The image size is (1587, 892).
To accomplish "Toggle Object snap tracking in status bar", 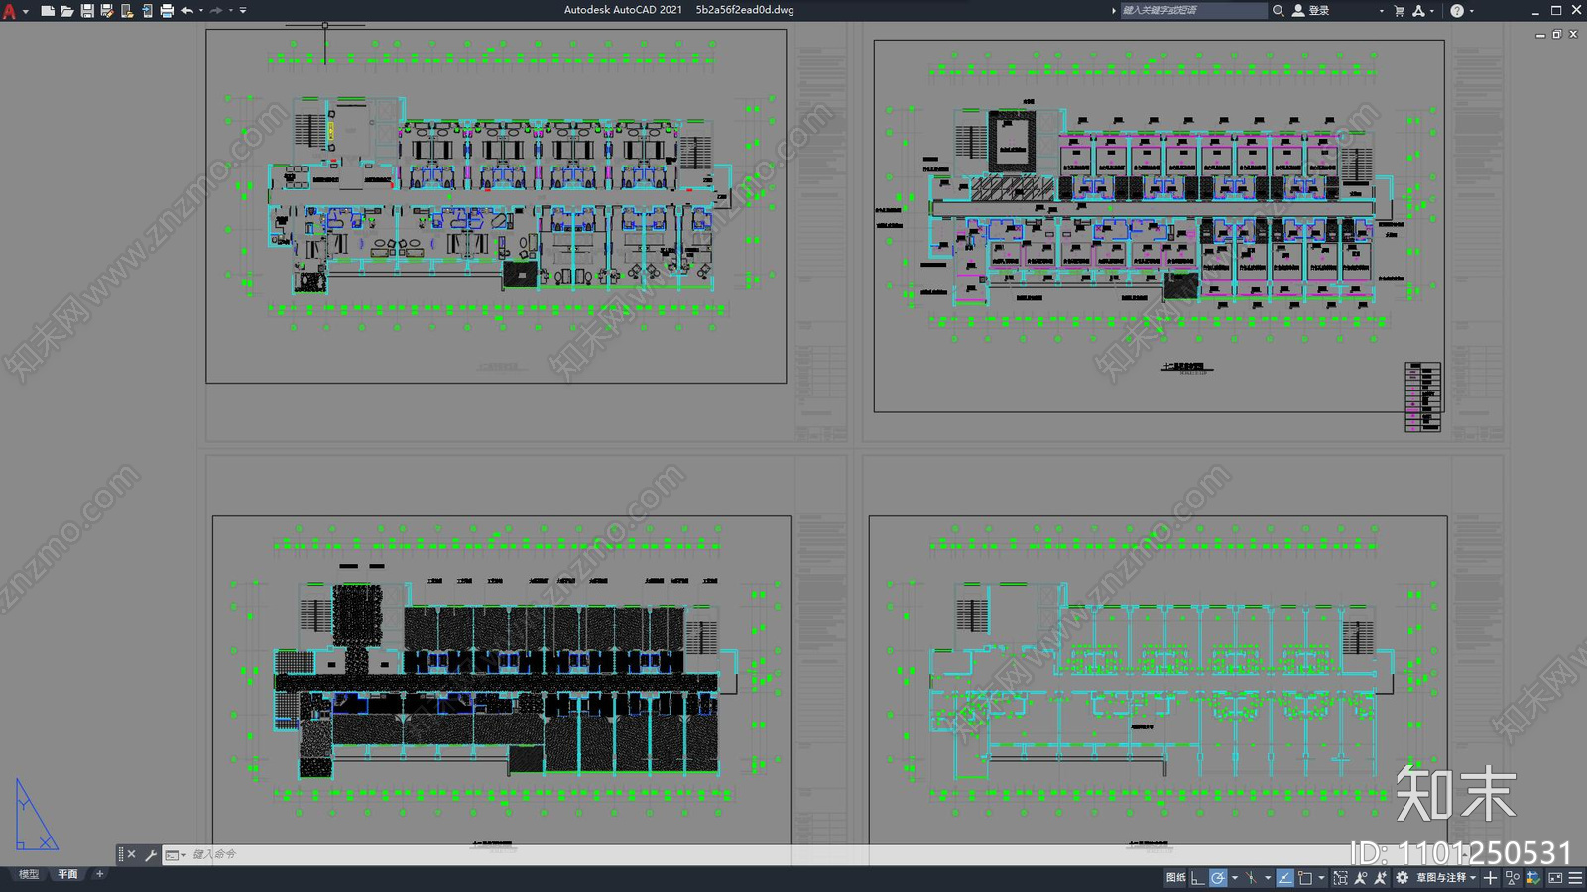I will click(x=1285, y=878).
